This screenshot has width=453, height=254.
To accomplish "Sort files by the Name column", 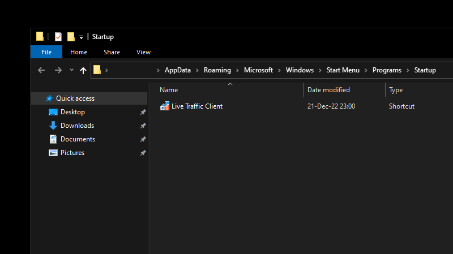I will [x=169, y=90].
